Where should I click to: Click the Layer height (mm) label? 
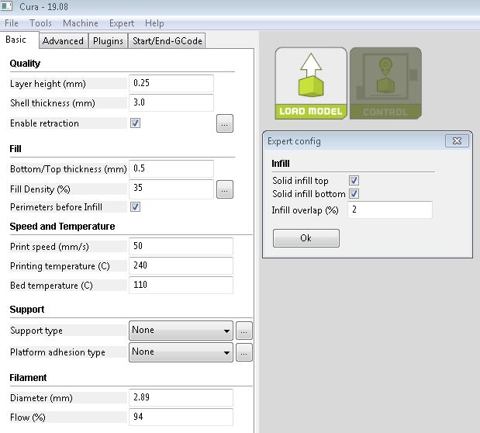click(x=48, y=84)
